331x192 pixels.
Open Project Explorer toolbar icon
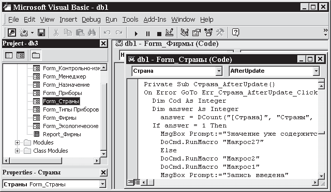point(185,33)
